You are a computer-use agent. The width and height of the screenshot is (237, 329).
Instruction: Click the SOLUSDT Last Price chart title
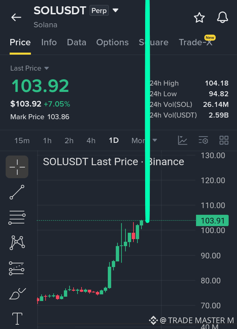pos(114,162)
